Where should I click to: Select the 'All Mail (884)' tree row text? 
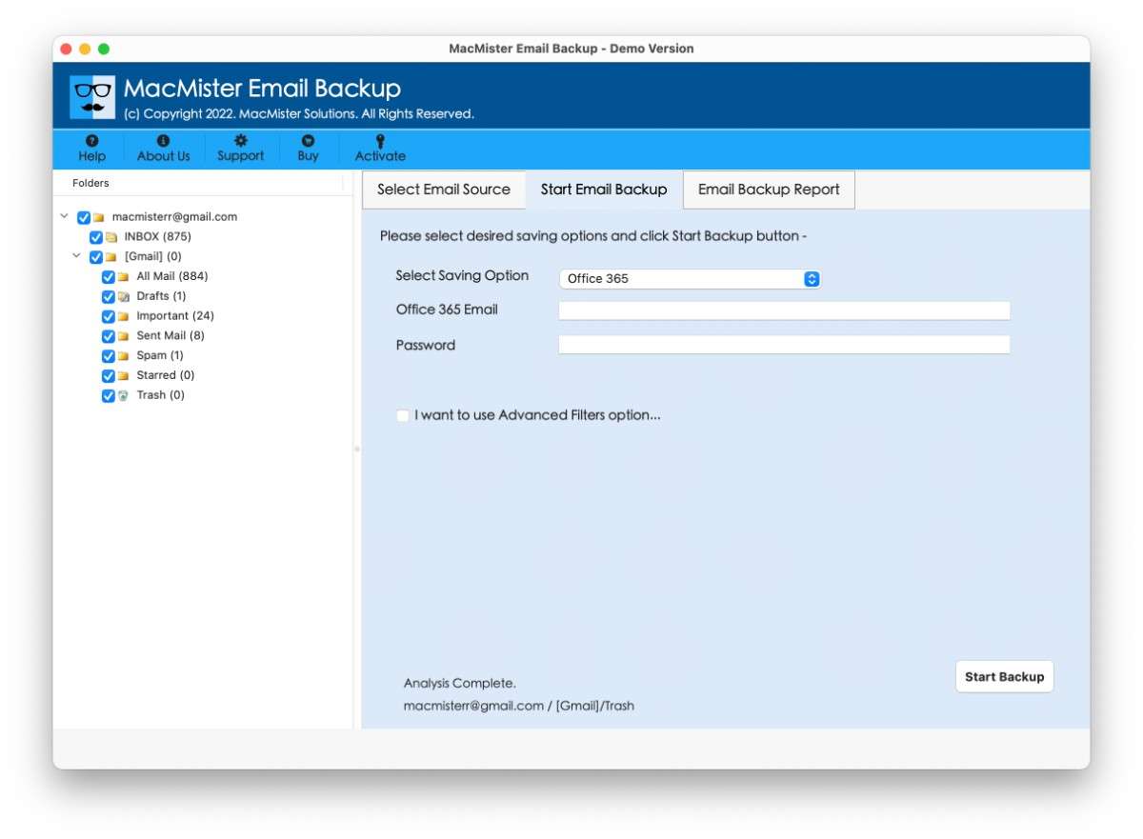tap(172, 276)
